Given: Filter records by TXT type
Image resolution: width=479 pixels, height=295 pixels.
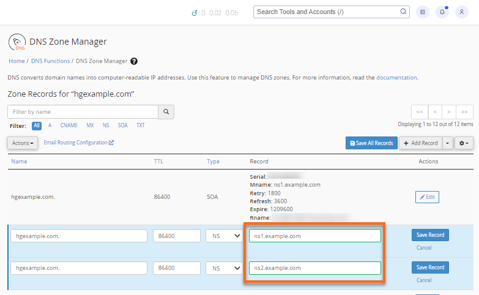Looking at the screenshot, I should tap(141, 125).
